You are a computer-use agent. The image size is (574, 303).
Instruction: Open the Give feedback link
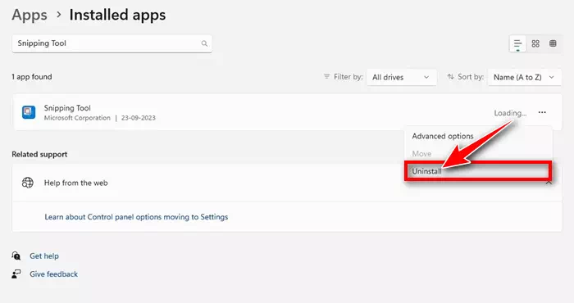[53, 274]
